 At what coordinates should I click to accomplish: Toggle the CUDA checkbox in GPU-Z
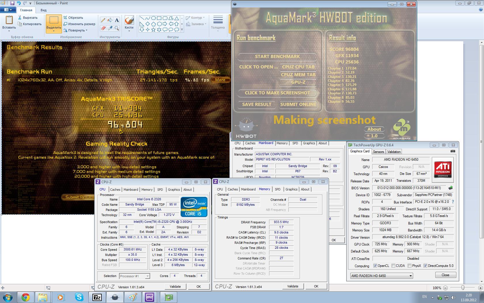click(393, 266)
